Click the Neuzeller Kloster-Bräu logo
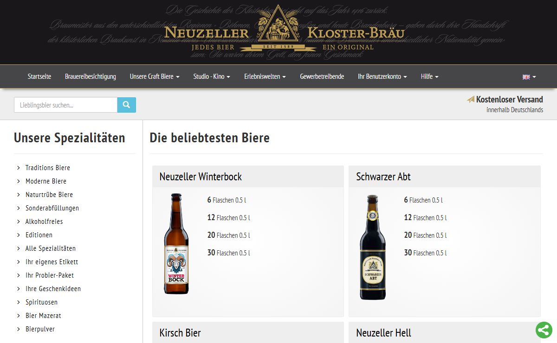This screenshot has width=557, height=343. pyautogui.click(x=284, y=28)
